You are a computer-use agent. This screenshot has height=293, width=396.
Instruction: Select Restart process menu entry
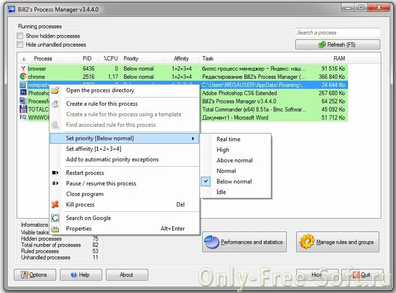[85, 173]
